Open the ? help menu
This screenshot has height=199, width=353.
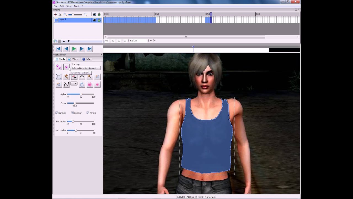point(83,6)
